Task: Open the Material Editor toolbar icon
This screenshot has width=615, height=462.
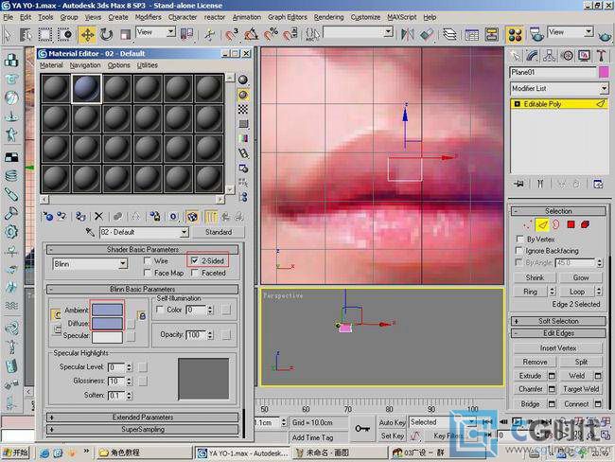Action: click(x=515, y=34)
